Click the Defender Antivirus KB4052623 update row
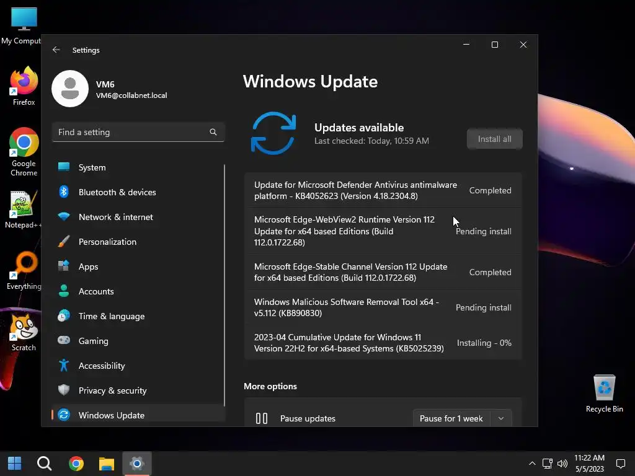The width and height of the screenshot is (635, 476). (383, 190)
